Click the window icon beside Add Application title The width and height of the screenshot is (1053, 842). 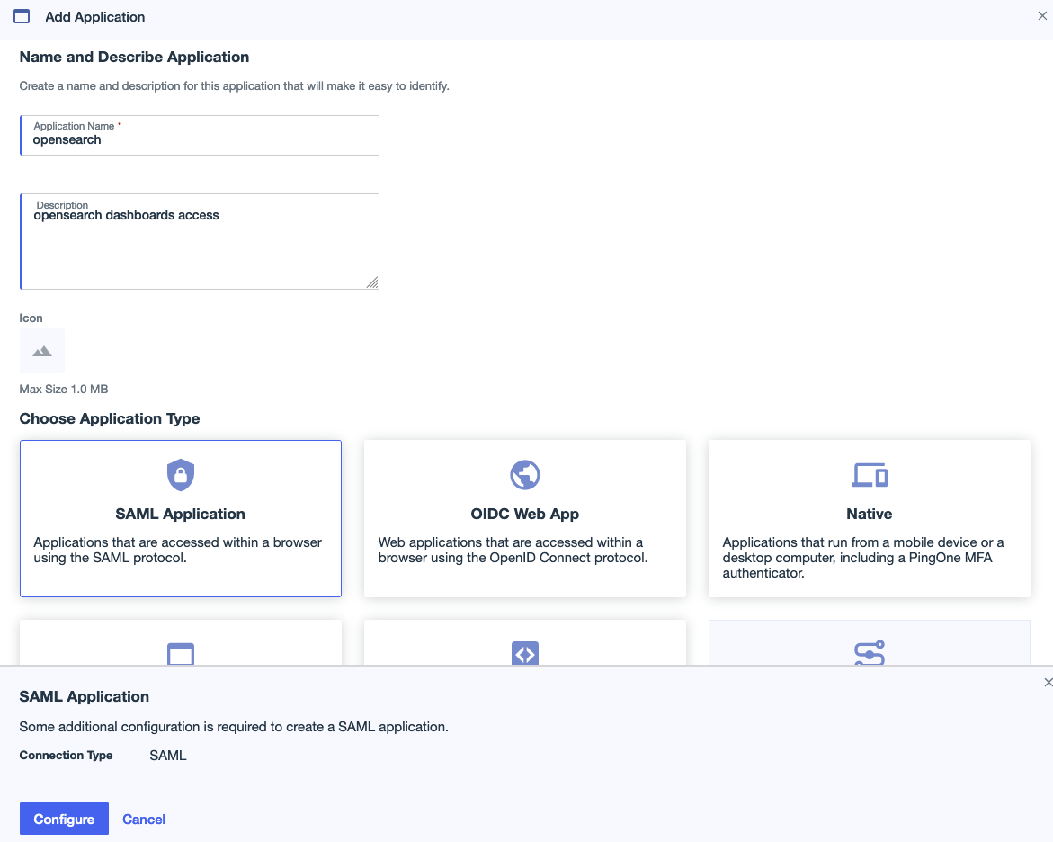pyautogui.click(x=22, y=15)
